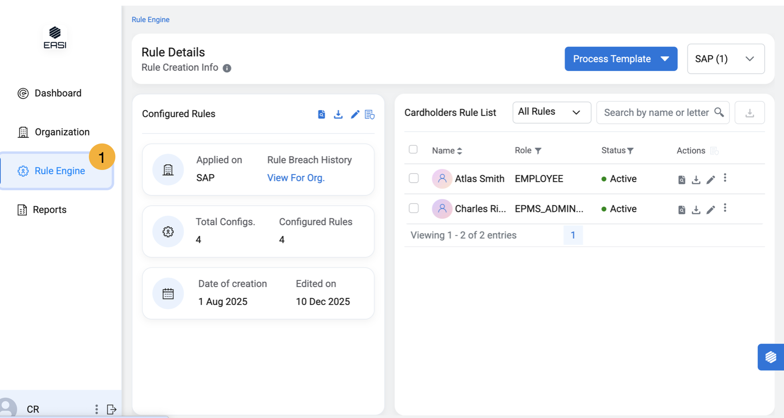Go to Dashboard in the sidebar
This screenshot has height=418, width=784.
(57, 93)
